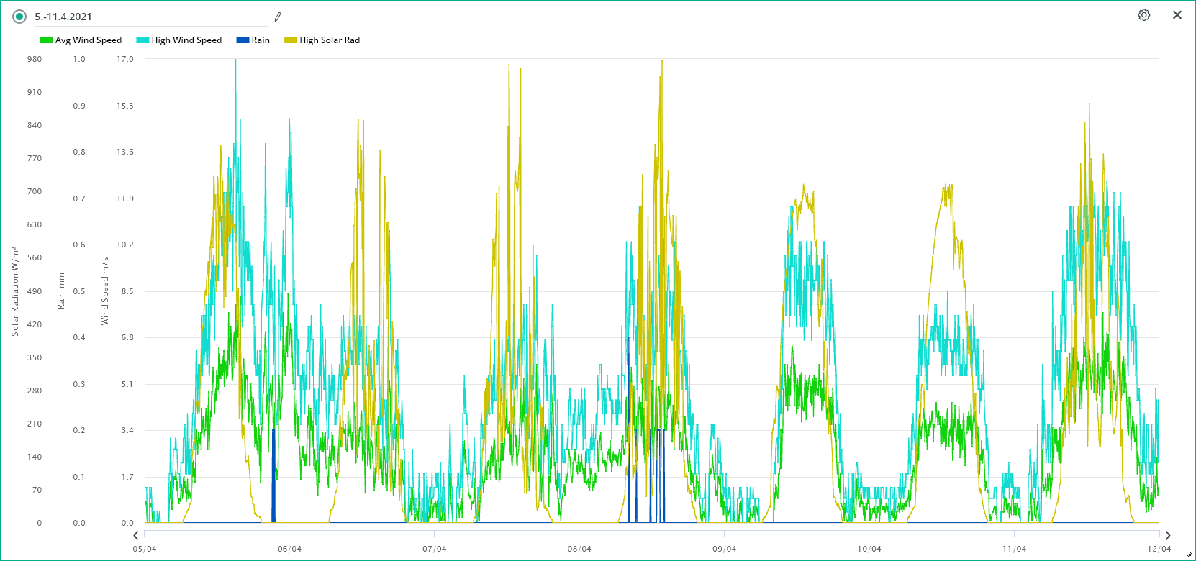Open chart settings with the gear icon

point(1143,15)
